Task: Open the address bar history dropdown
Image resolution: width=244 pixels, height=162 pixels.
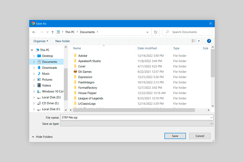Action: coord(147,32)
